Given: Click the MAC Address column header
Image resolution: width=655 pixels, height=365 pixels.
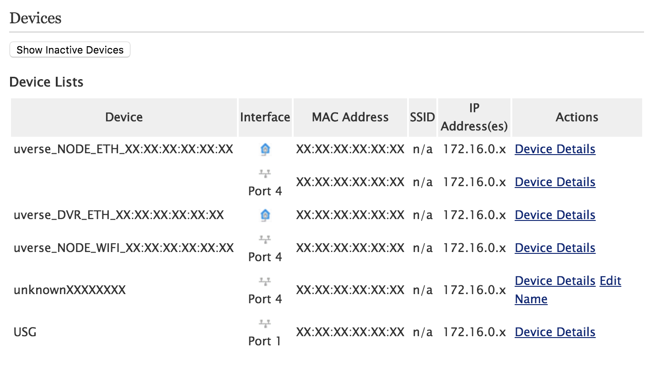Looking at the screenshot, I should click(x=350, y=117).
